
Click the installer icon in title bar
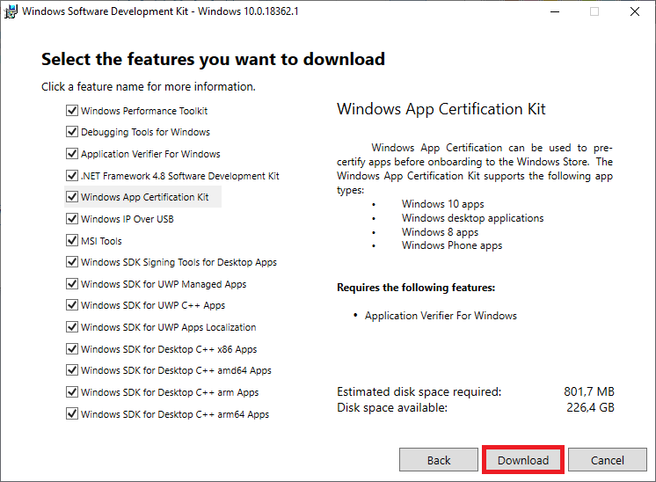pyautogui.click(x=11, y=11)
